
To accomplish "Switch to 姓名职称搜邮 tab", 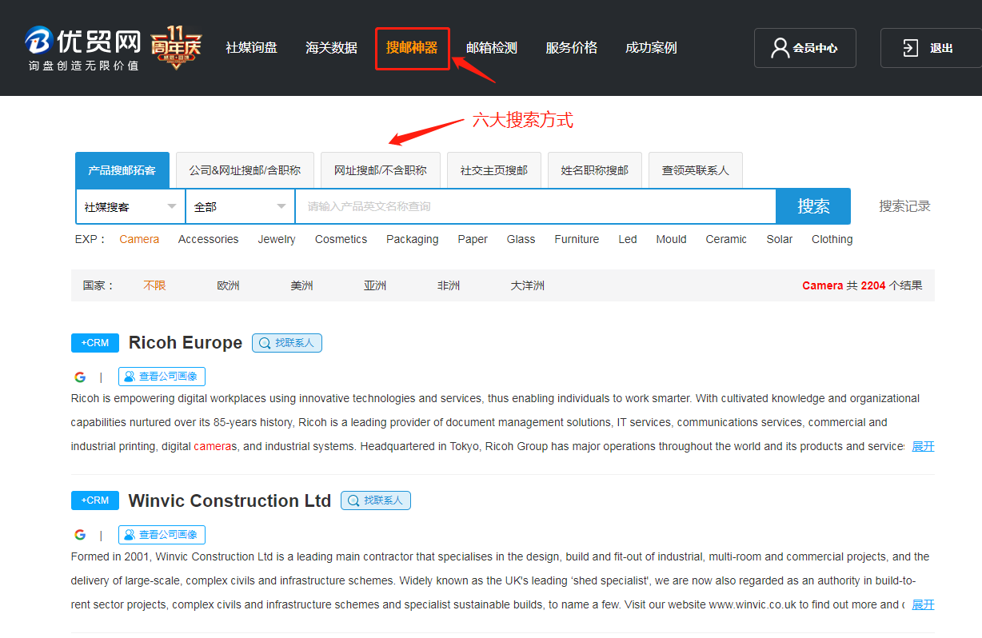I will [595, 170].
